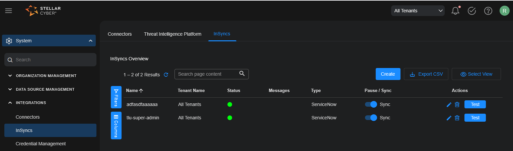Click the checkmark tasks icon in header
Viewport: 513px width, 151px height.
point(471,11)
